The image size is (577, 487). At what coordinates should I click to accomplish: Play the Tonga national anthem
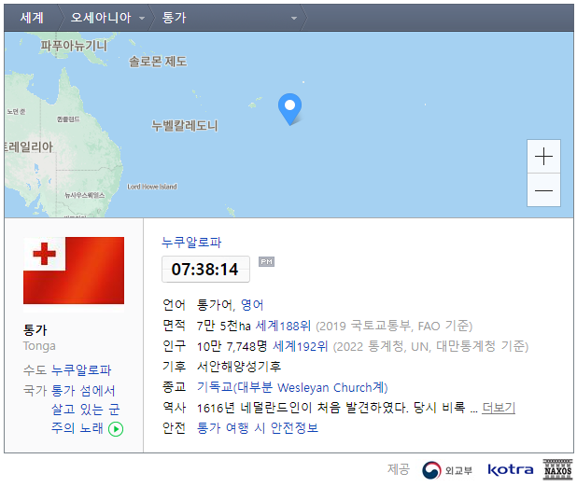116,429
